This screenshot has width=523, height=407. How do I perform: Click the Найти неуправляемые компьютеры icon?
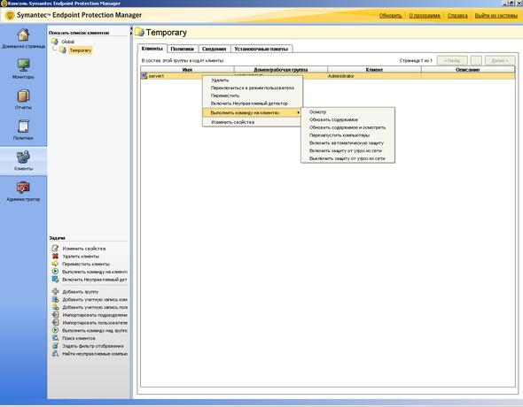point(55,353)
